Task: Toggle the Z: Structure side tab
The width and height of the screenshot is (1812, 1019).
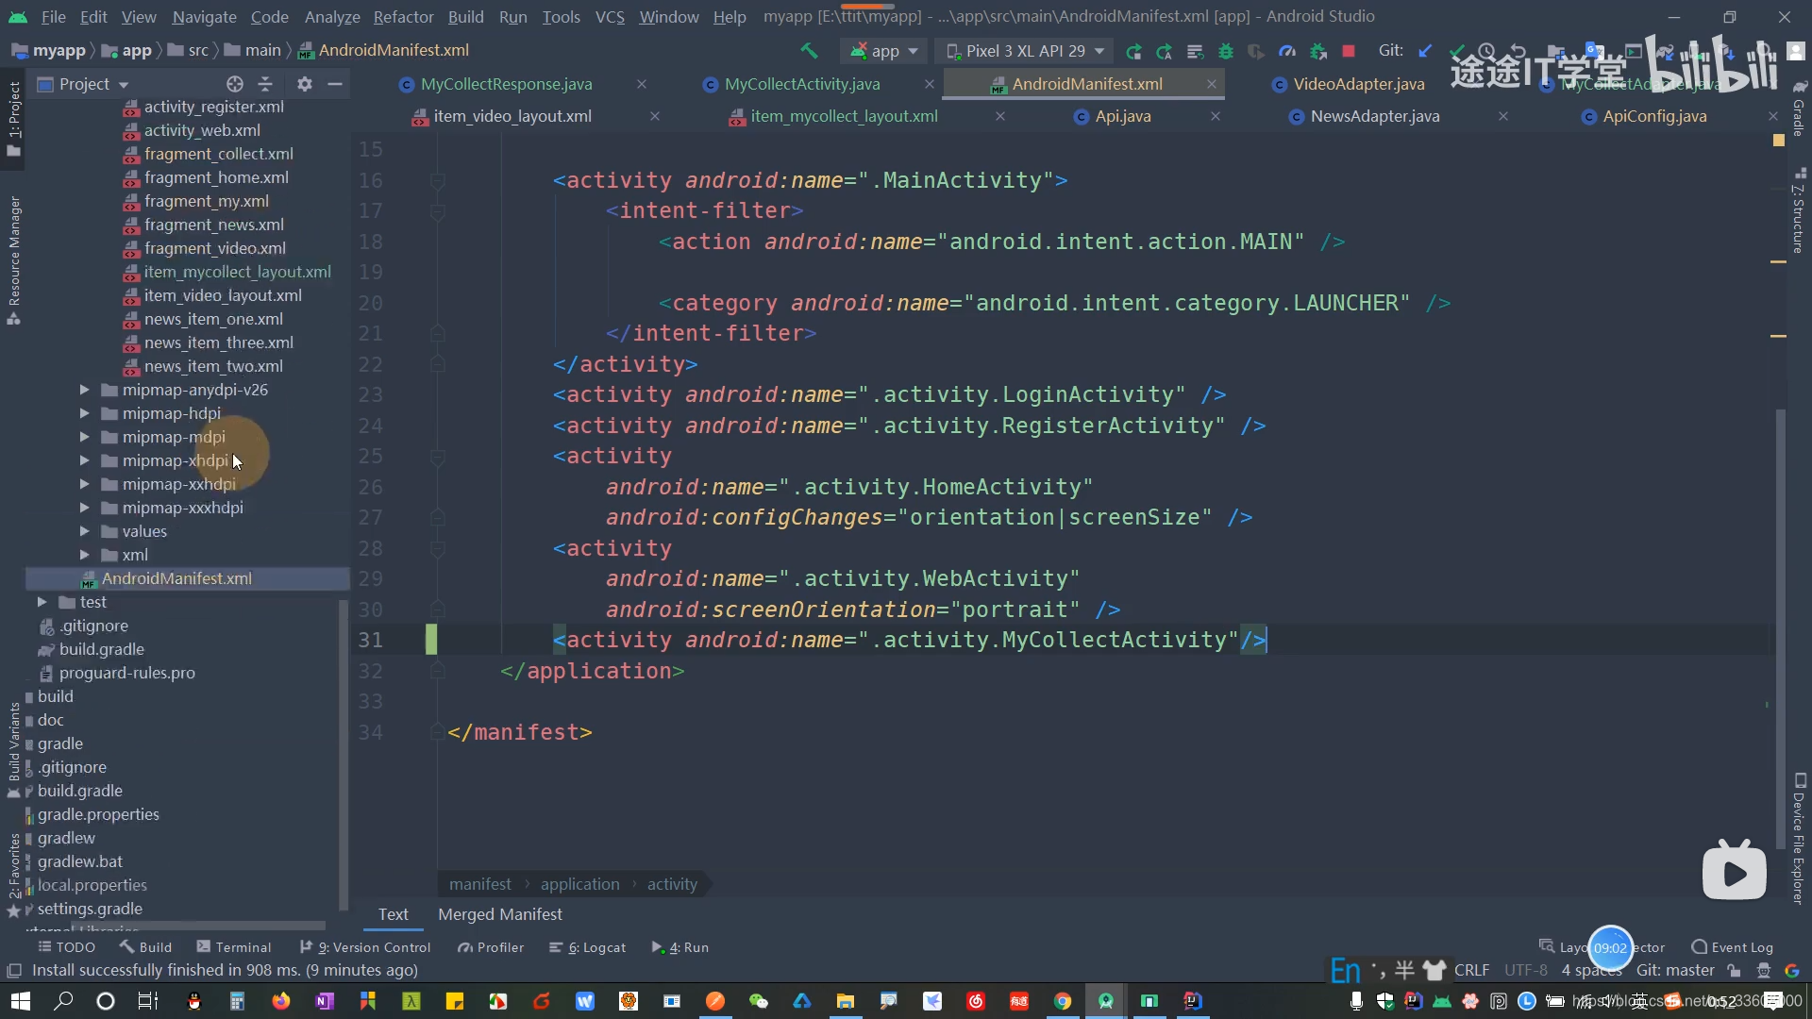Action: 1799,210
